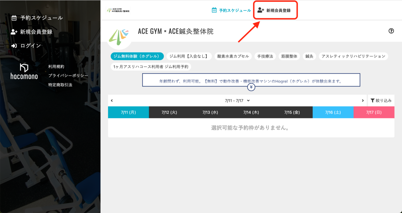Click the Hogrel description text box
The image size is (402, 213).
click(x=251, y=80)
